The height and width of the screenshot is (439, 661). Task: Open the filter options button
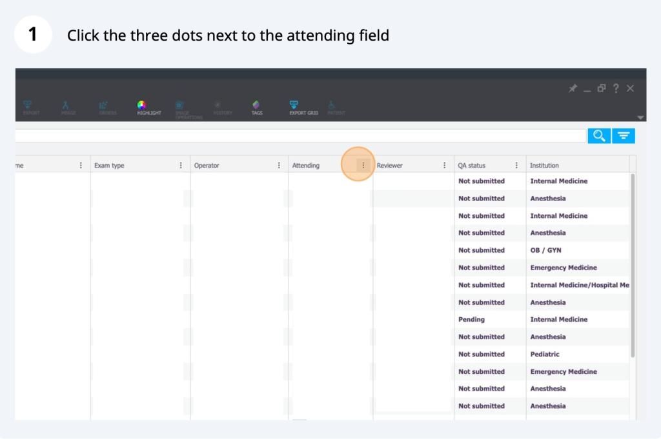[x=624, y=135]
